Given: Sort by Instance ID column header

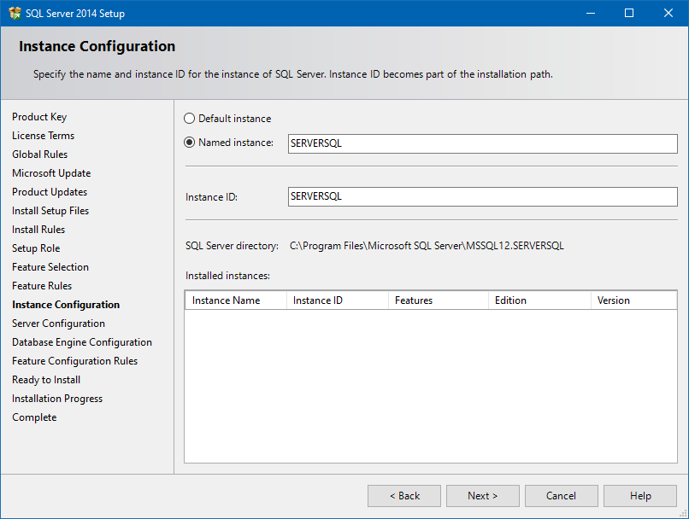Looking at the screenshot, I should [x=338, y=300].
